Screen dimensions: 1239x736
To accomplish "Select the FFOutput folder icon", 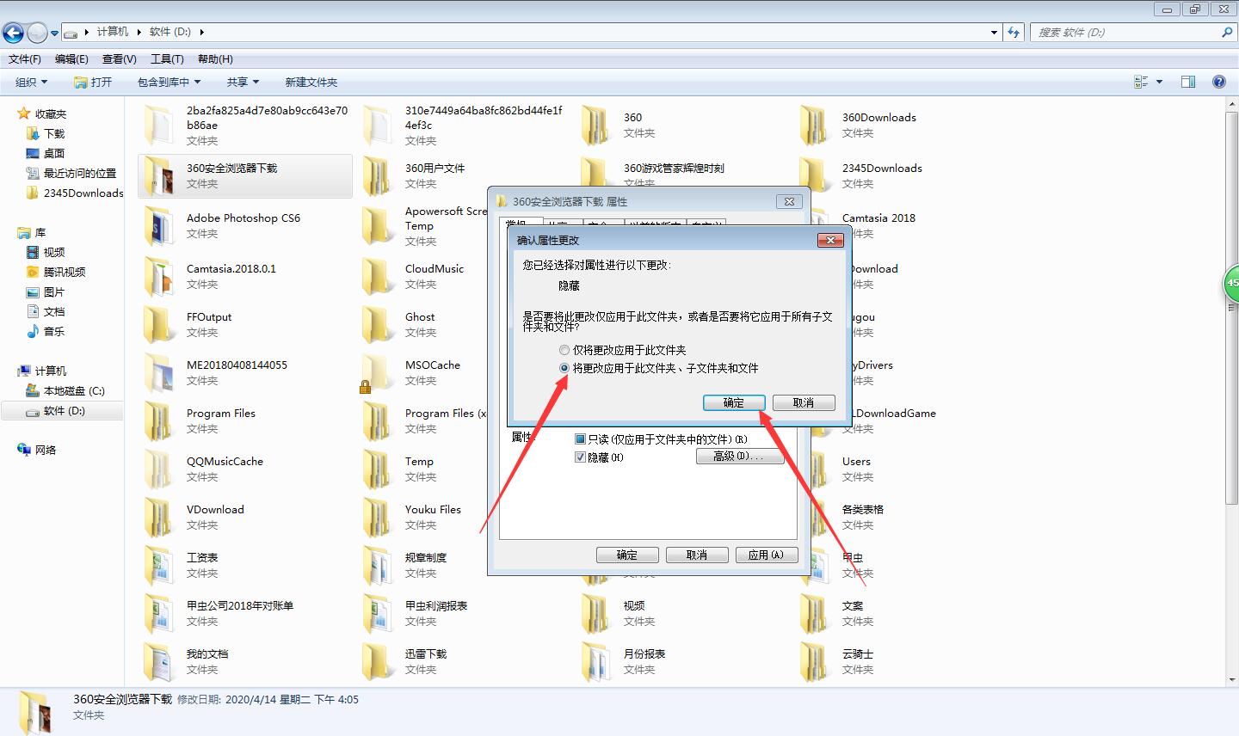I will [158, 324].
